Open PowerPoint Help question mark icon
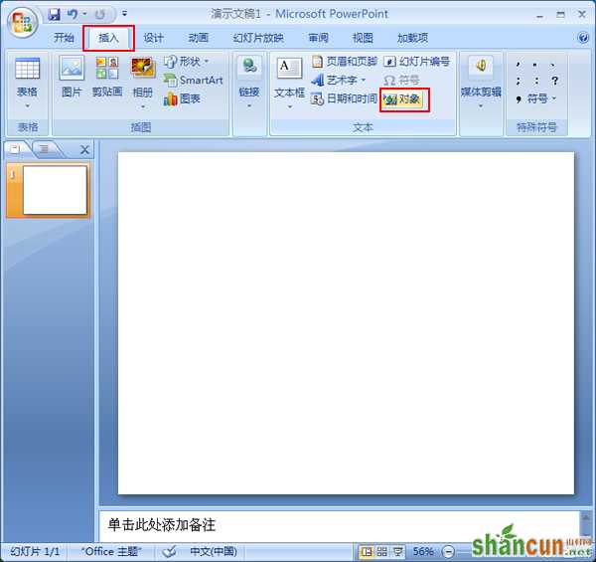 (x=583, y=37)
